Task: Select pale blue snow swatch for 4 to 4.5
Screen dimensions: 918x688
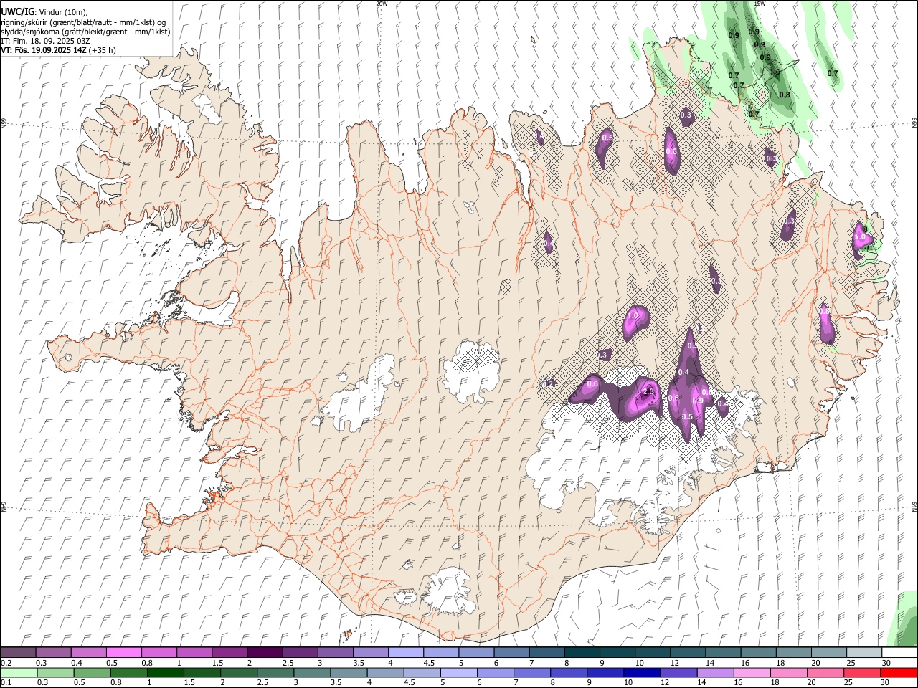Action: (x=405, y=652)
